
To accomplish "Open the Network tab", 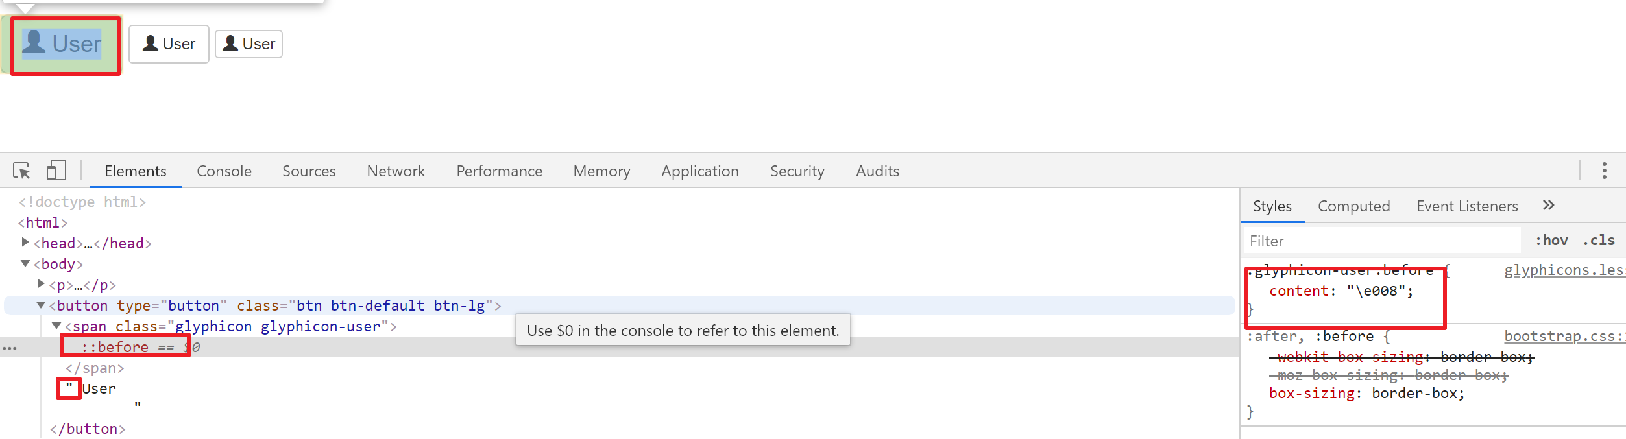I will (396, 171).
